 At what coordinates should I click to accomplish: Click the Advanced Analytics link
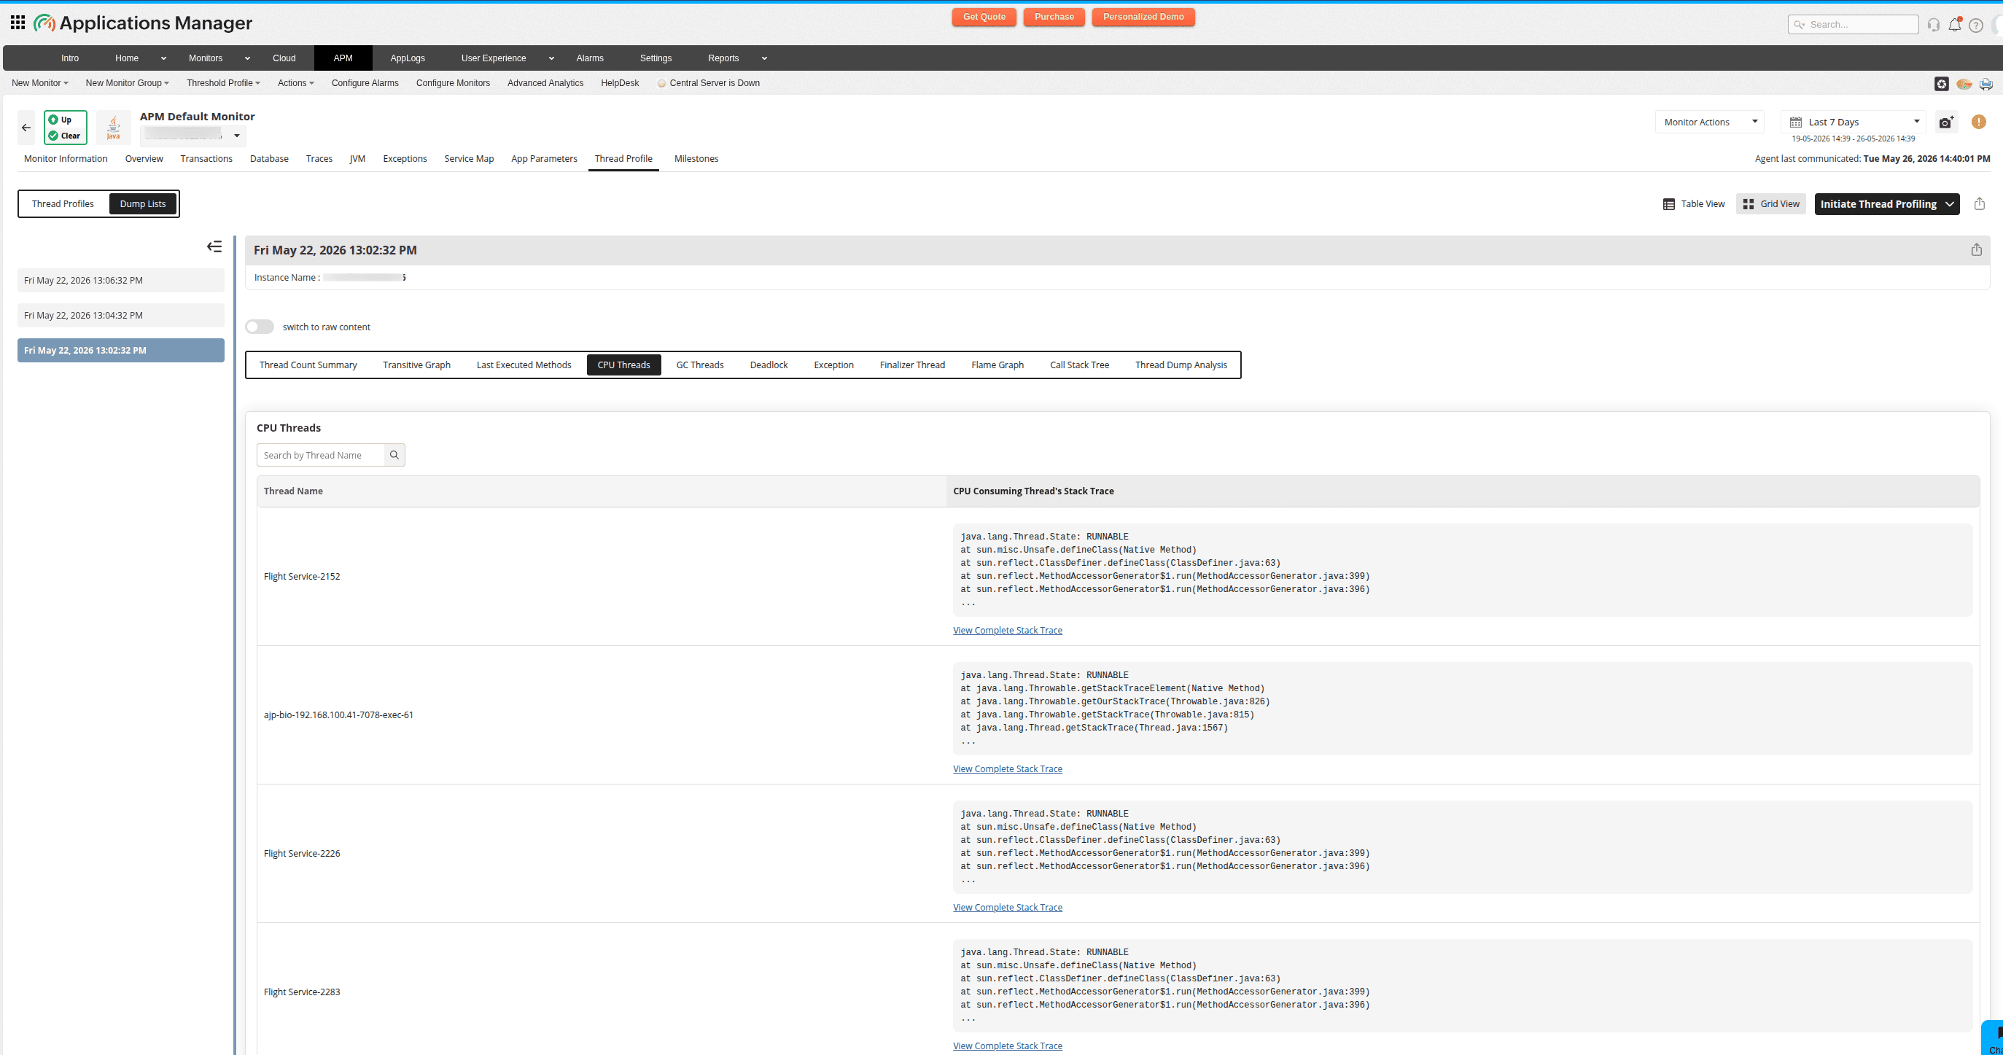(x=545, y=83)
